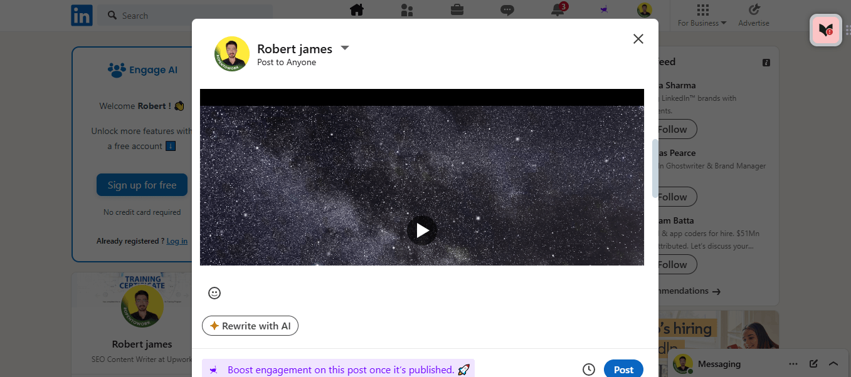Click the Post button to publish

(623, 369)
